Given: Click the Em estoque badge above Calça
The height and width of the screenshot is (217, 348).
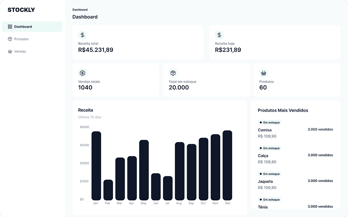Looking at the screenshot, I should pyautogui.click(x=270, y=148).
